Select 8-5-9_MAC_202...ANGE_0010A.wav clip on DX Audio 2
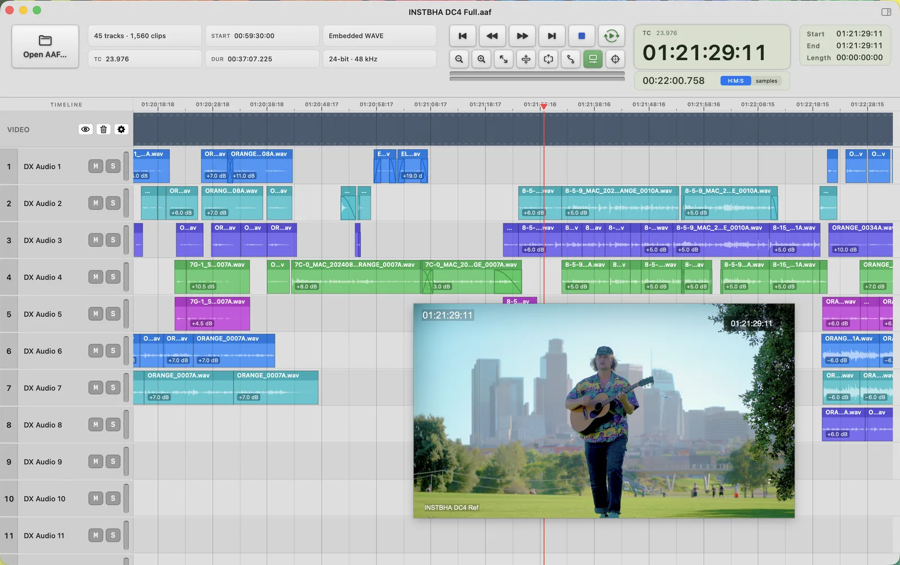 (620, 203)
